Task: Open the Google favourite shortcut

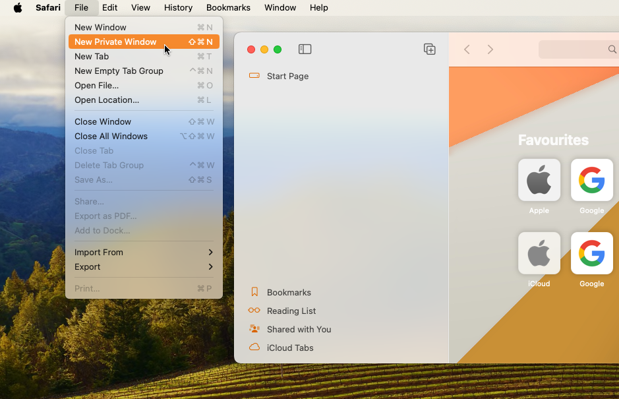Action: tap(591, 179)
